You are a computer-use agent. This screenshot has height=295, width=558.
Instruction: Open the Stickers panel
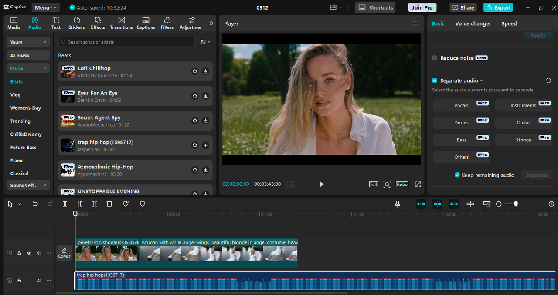76,23
